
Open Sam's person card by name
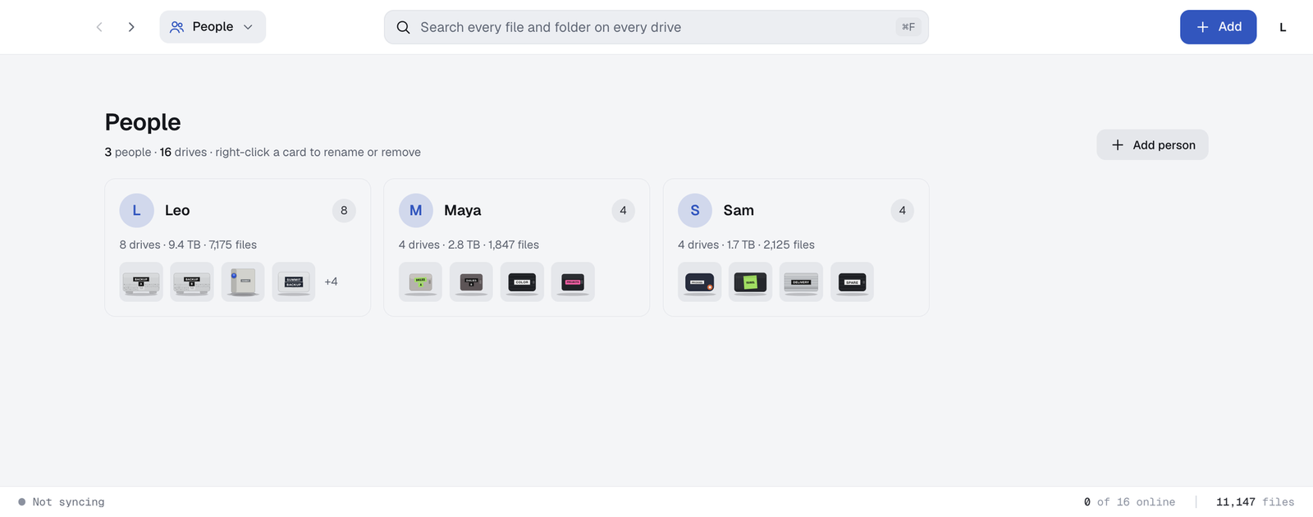(739, 210)
